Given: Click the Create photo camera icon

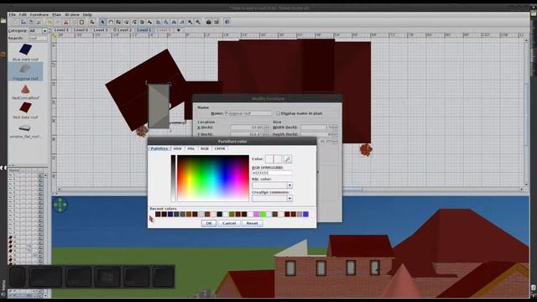Looking at the screenshot, I should [x=208, y=22].
